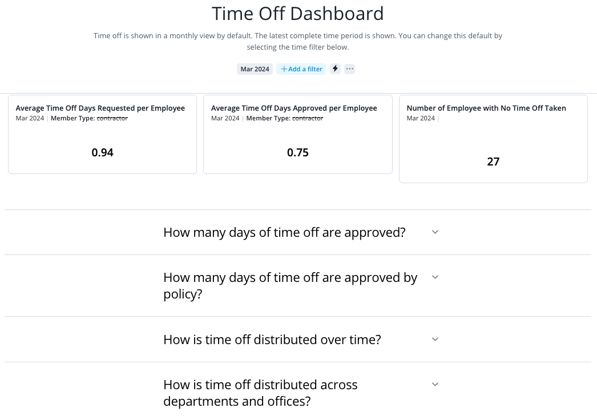Click the lightning bolt icon

[x=335, y=69]
